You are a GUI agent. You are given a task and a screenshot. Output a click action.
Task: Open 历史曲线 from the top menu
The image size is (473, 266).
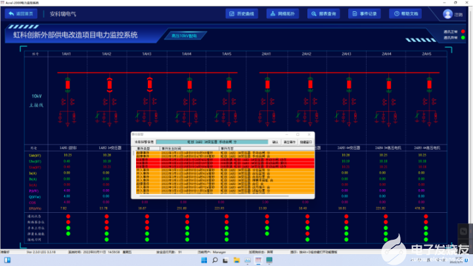(x=242, y=14)
